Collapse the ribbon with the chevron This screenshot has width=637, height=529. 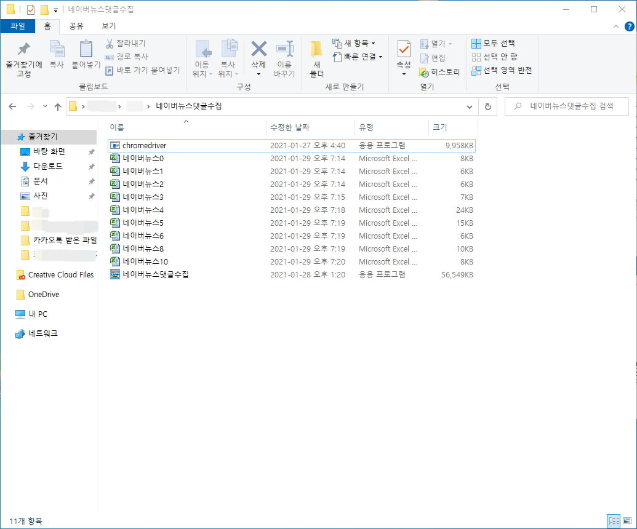(616, 26)
